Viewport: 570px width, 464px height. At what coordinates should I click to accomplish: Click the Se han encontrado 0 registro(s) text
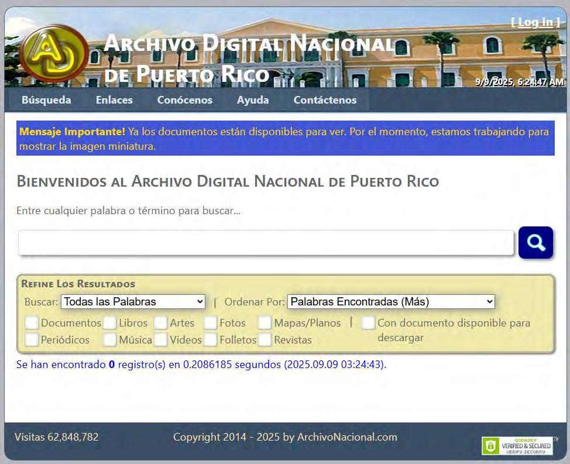pyautogui.click(x=201, y=365)
